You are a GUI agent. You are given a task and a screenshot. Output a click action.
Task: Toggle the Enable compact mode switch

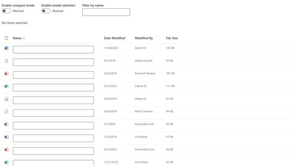tap(6, 11)
